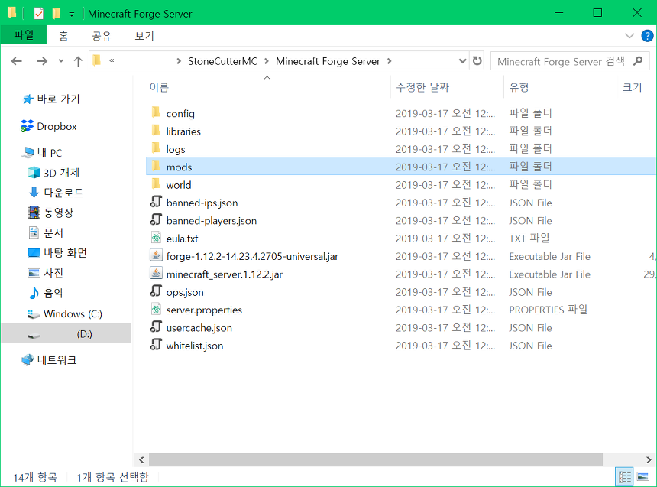657x487 pixels.
Task: Expand breadcrumb arrow after Minecraft Forge Server
Action: (390, 61)
